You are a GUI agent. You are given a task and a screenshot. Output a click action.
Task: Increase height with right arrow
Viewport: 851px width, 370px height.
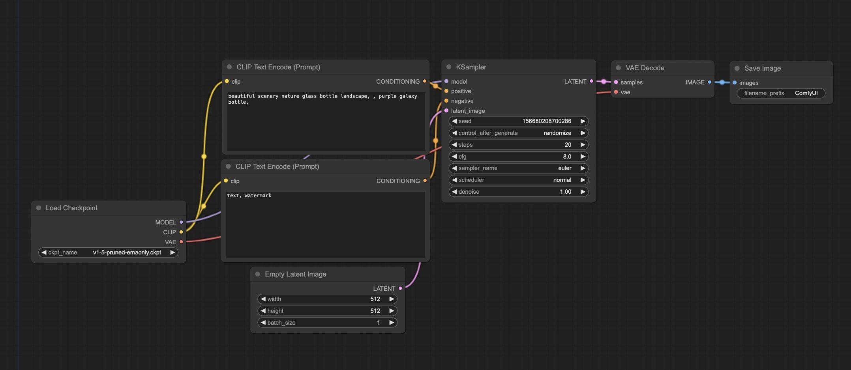392,311
